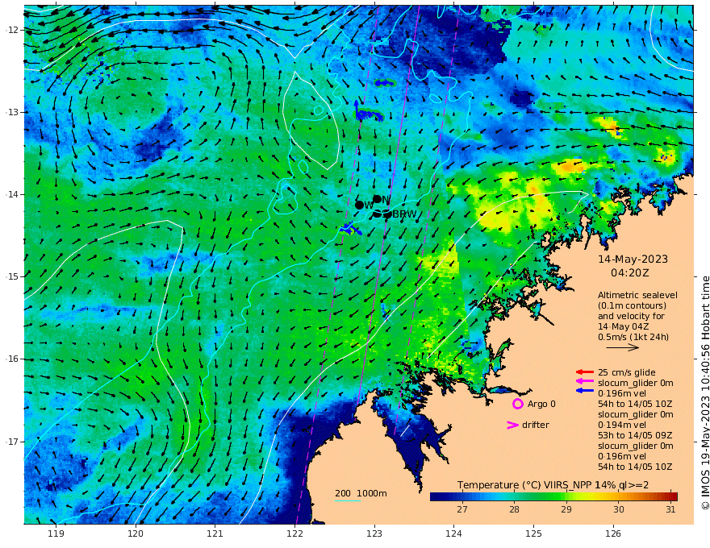Click the blue arrow legend symbol beside 0.196m vel
The height and width of the screenshot is (548, 710).
point(585,390)
